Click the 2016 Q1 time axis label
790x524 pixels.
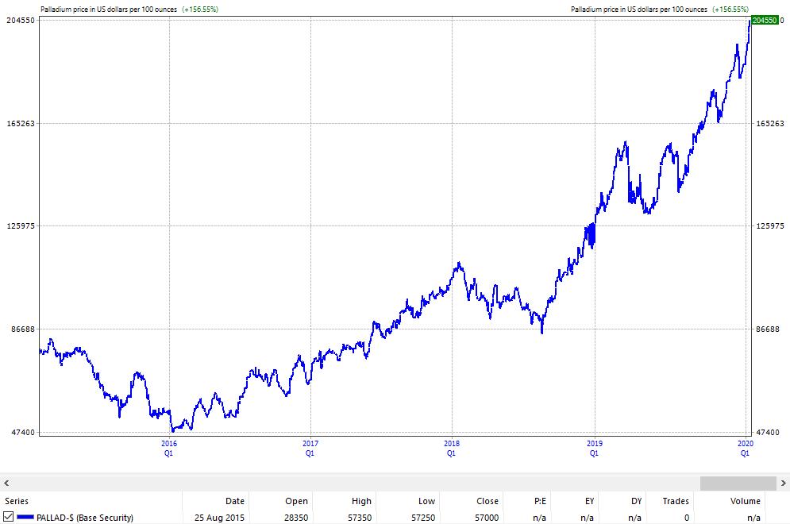tap(168, 448)
